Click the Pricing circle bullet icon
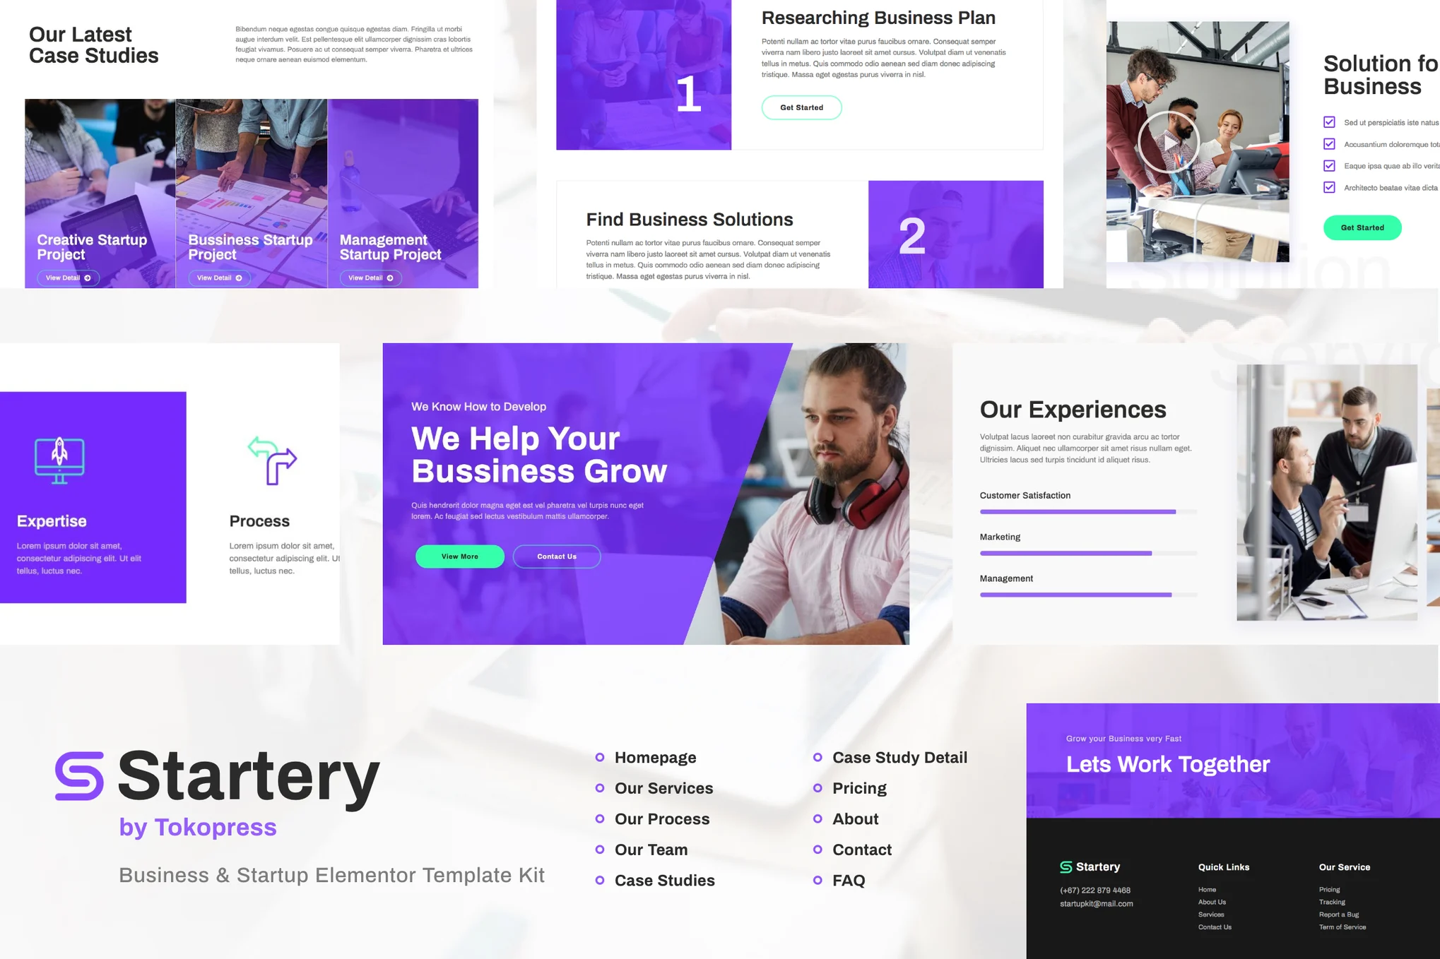 [816, 787]
